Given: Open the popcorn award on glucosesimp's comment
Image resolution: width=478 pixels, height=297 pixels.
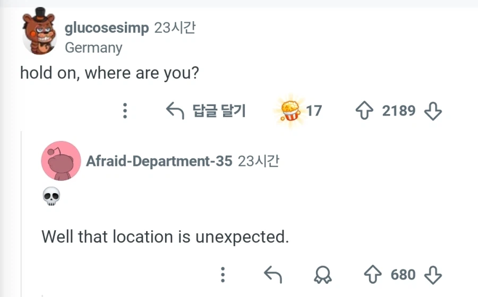Looking at the screenshot, I should [290, 111].
